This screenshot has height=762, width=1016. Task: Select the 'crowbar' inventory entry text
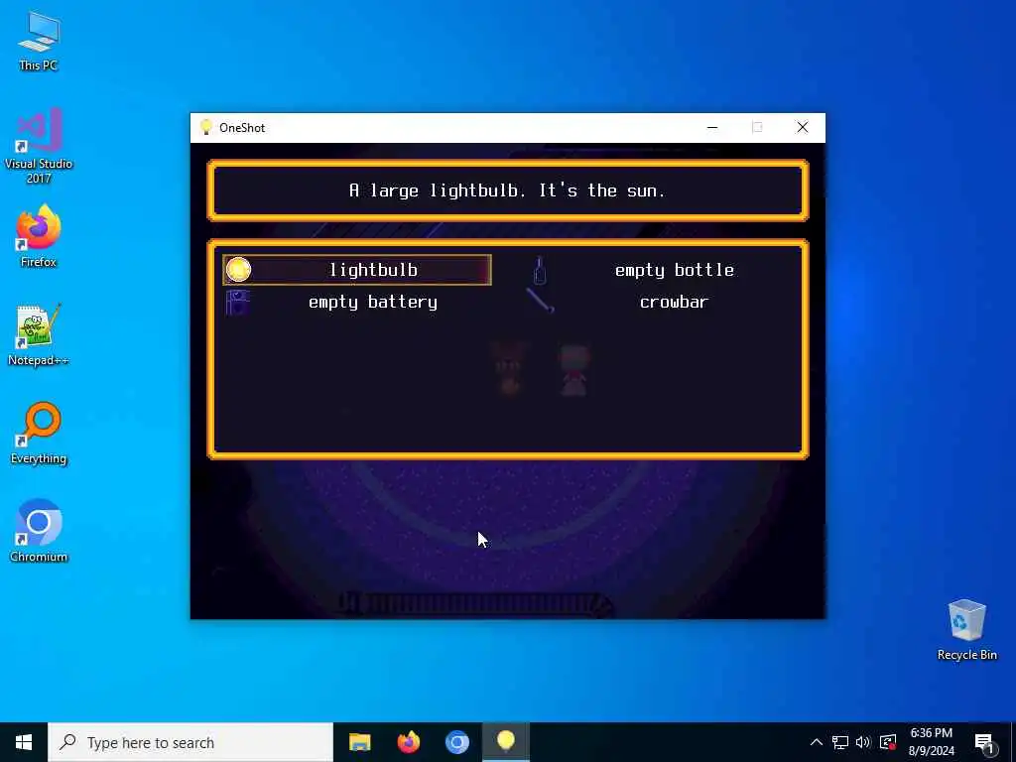[x=674, y=302]
